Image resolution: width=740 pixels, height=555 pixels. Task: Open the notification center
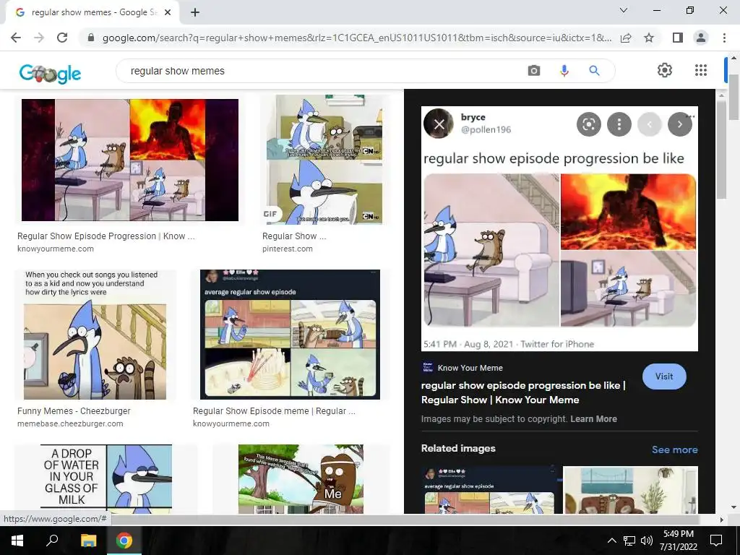tap(716, 541)
